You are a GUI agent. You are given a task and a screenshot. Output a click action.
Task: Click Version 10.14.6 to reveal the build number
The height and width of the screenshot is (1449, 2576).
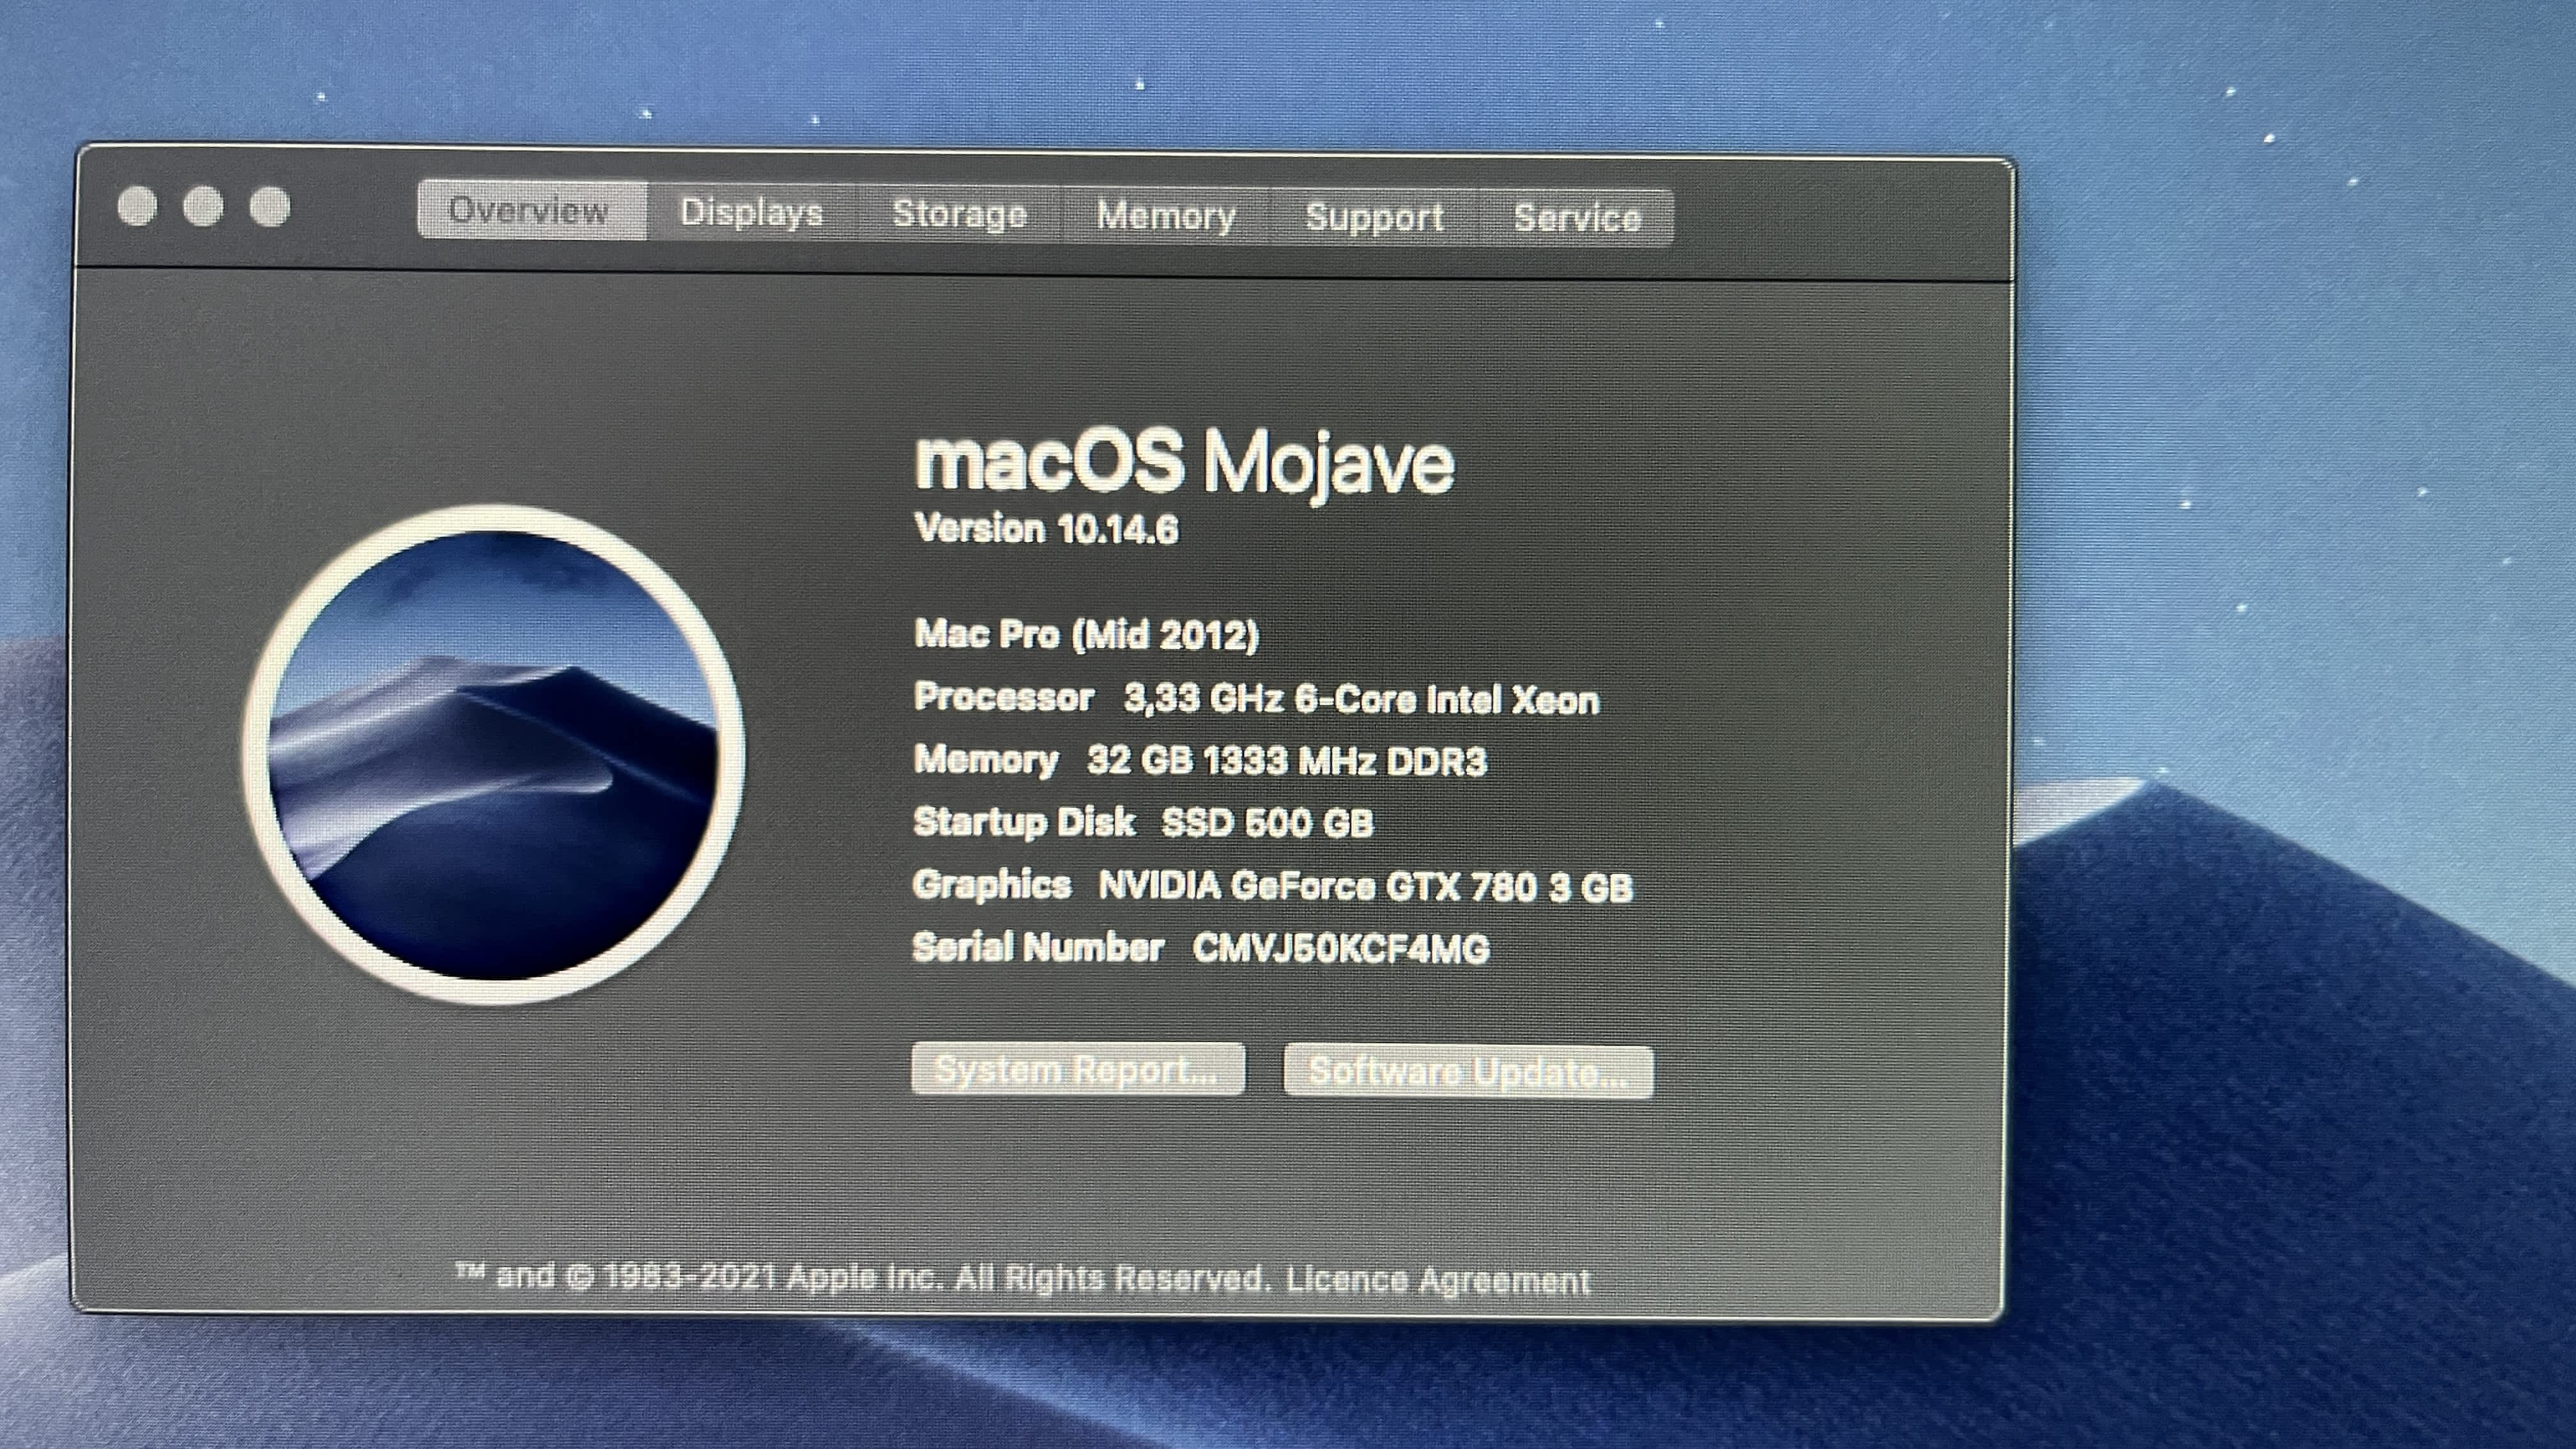[x=1046, y=529]
